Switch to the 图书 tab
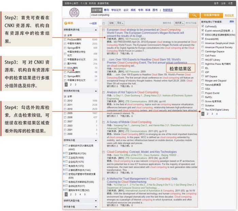 [155, 10]
